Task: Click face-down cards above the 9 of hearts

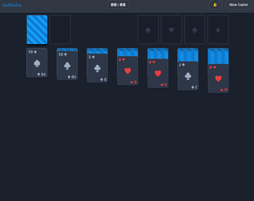Action: click(158, 53)
